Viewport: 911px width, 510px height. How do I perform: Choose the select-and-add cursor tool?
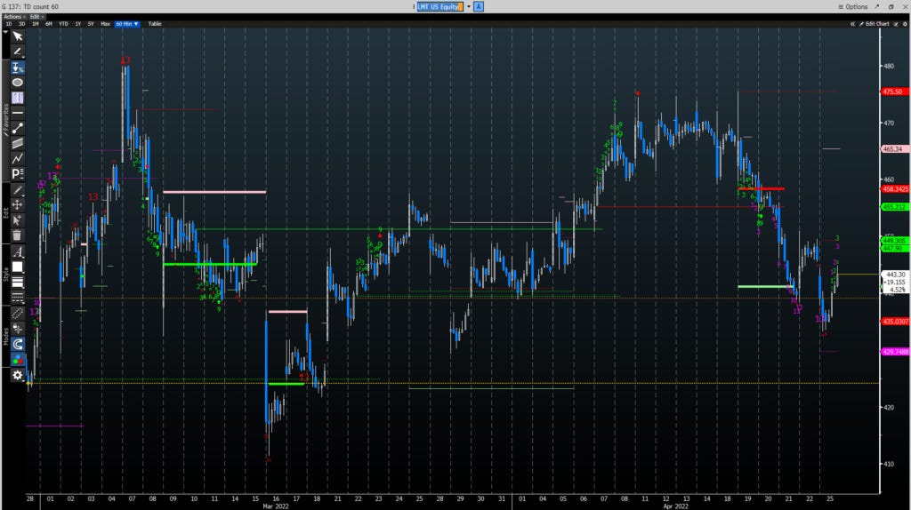(x=18, y=219)
